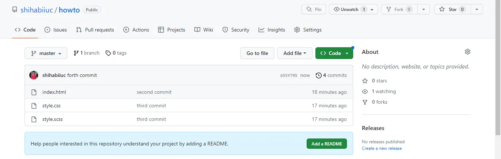
Task: Click Create a new release link
Action: pos(382,148)
